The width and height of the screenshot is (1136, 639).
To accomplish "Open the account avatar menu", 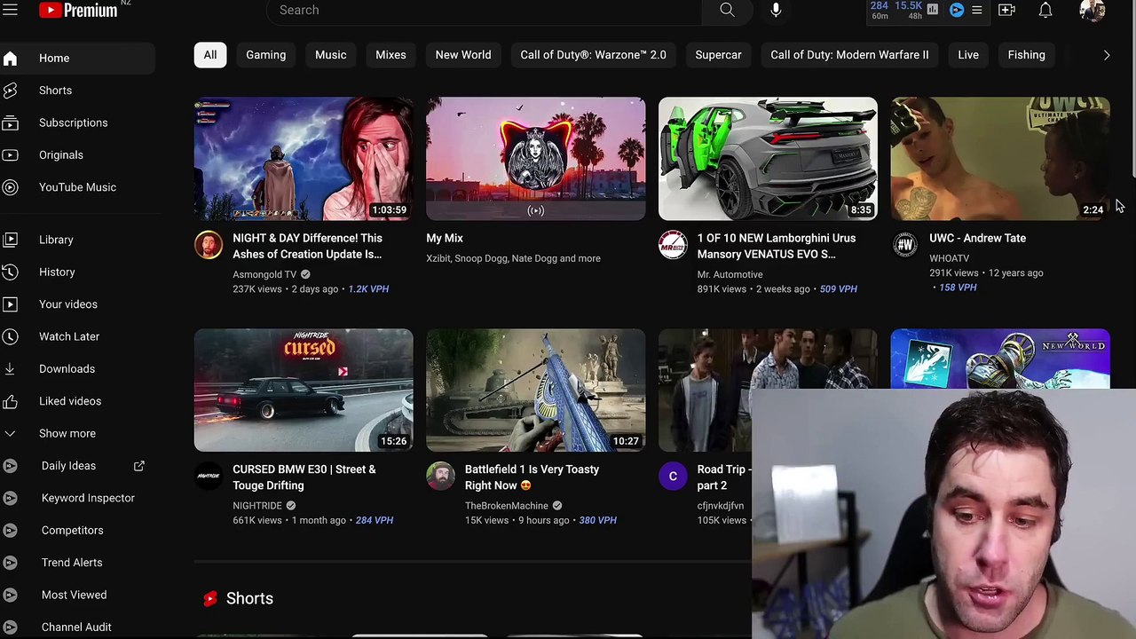I will 1092,10.
